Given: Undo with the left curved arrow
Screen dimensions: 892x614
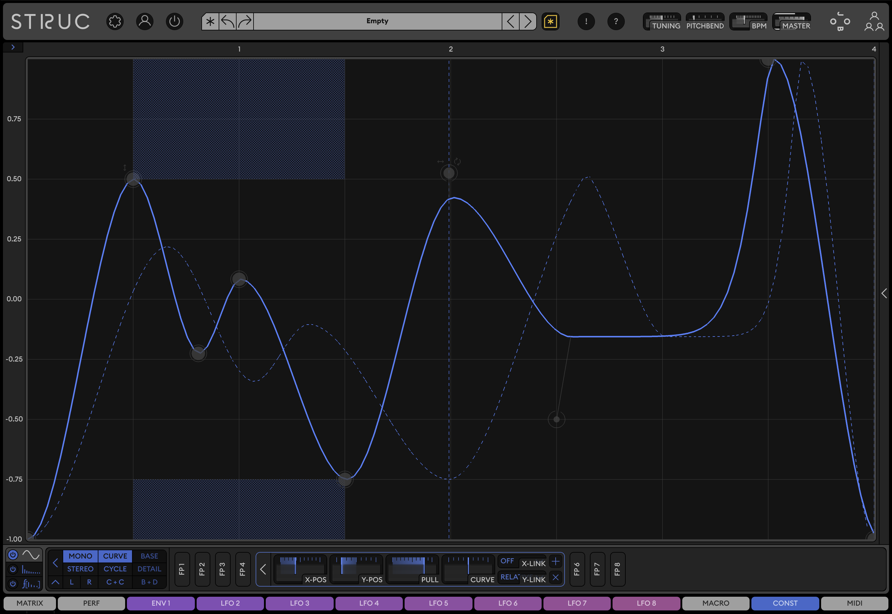Looking at the screenshot, I should click(x=228, y=21).
